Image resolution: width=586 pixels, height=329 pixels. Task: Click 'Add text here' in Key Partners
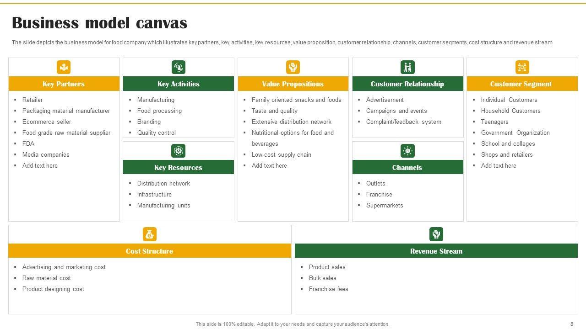[40, 165]
